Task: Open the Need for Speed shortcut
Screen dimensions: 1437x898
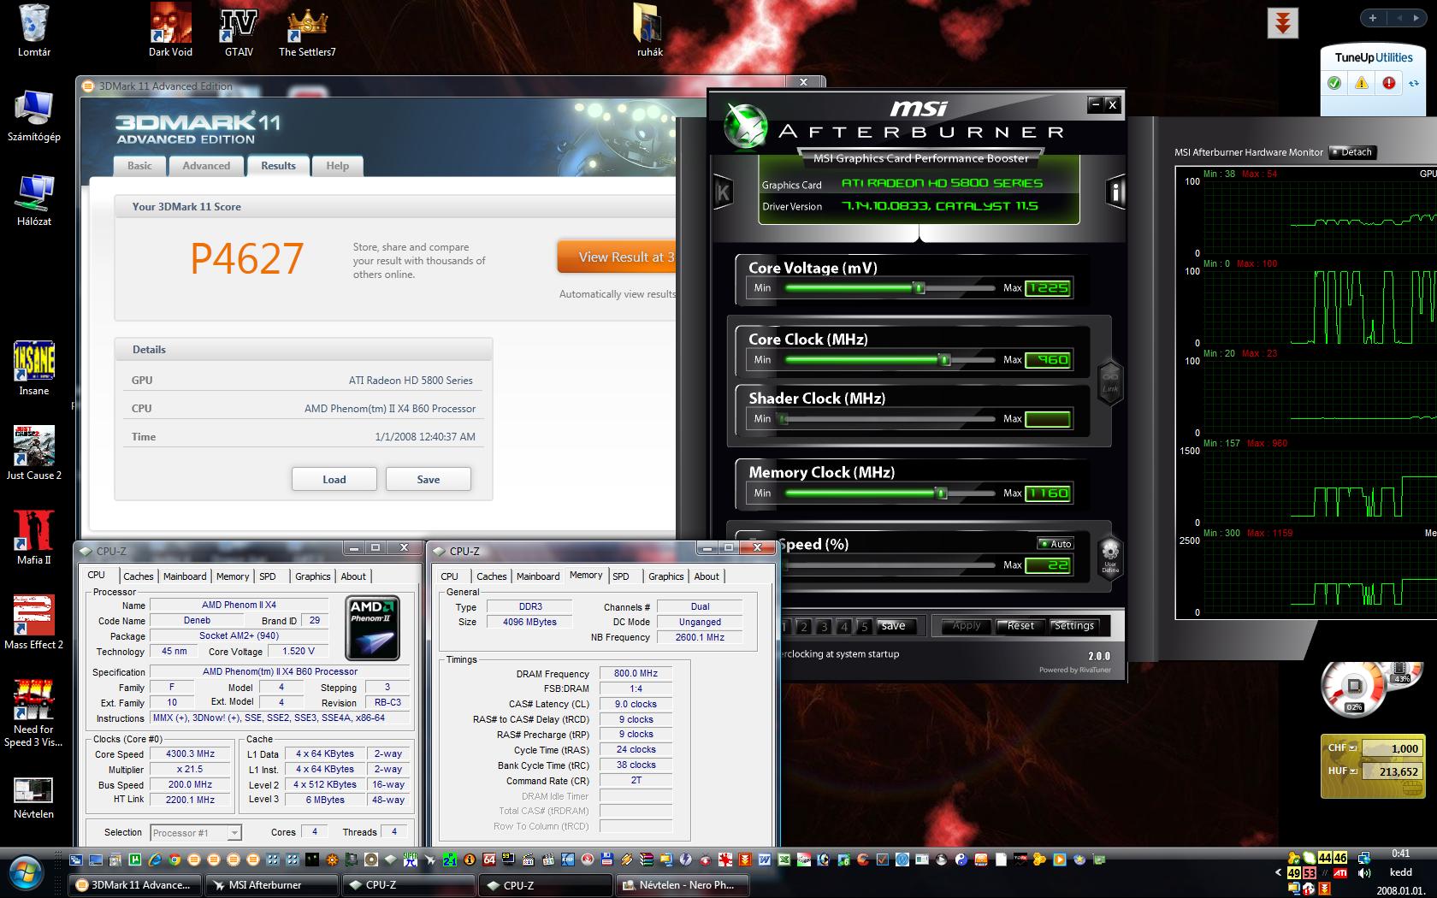Action: coord(34,713)
